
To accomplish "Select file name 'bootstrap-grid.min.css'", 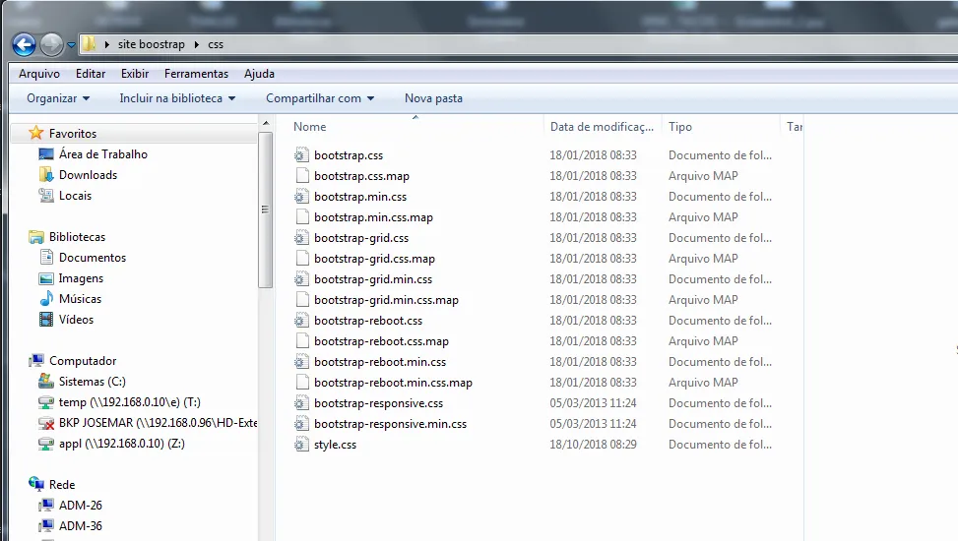I will click(x=373, y=279).
